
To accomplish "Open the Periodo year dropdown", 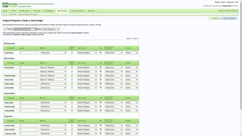I will [25, 29].
